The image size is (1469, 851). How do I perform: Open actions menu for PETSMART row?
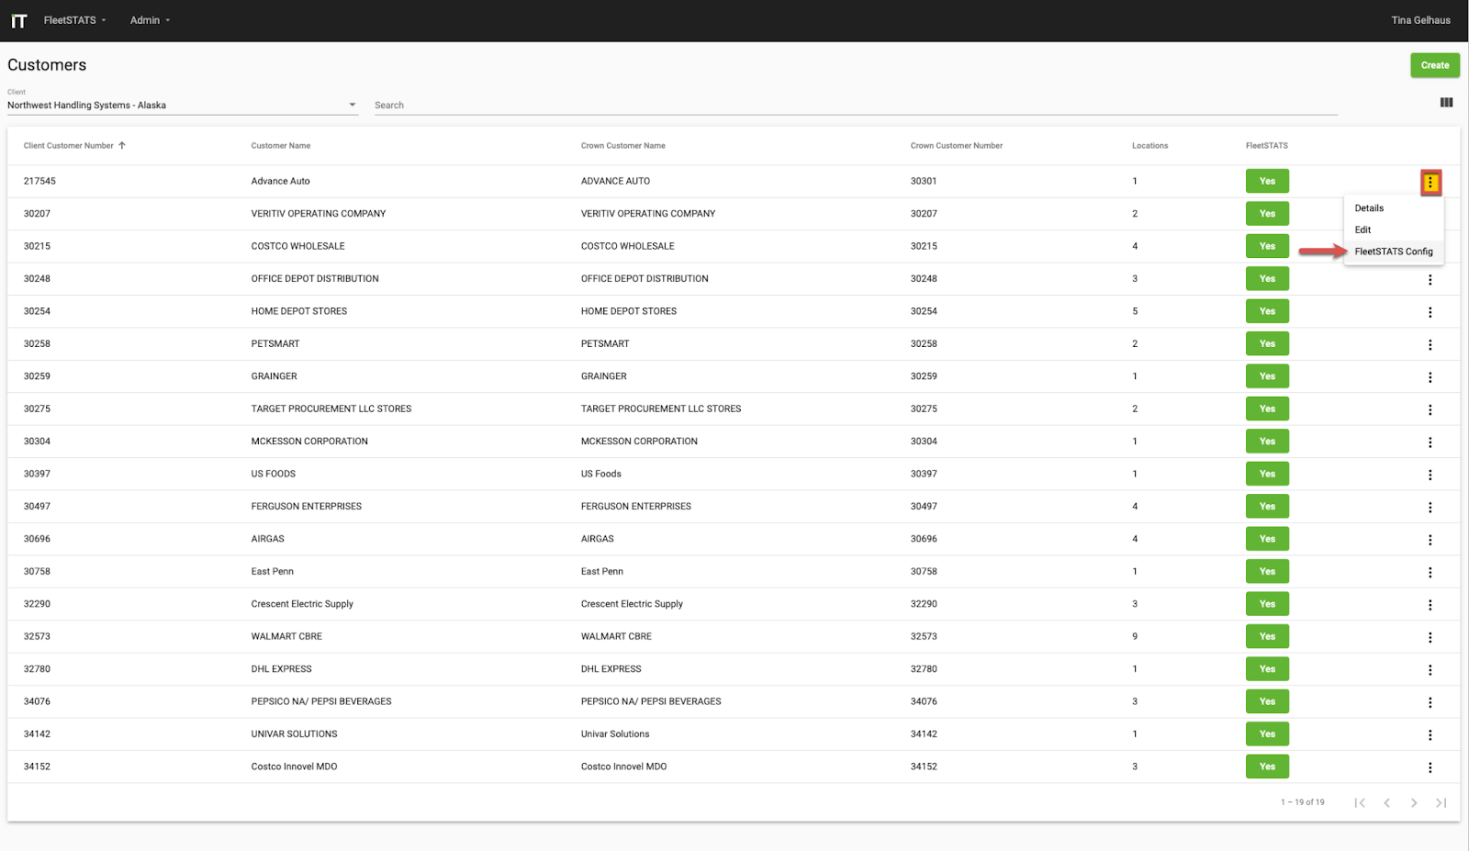[x=1430, y=345]
